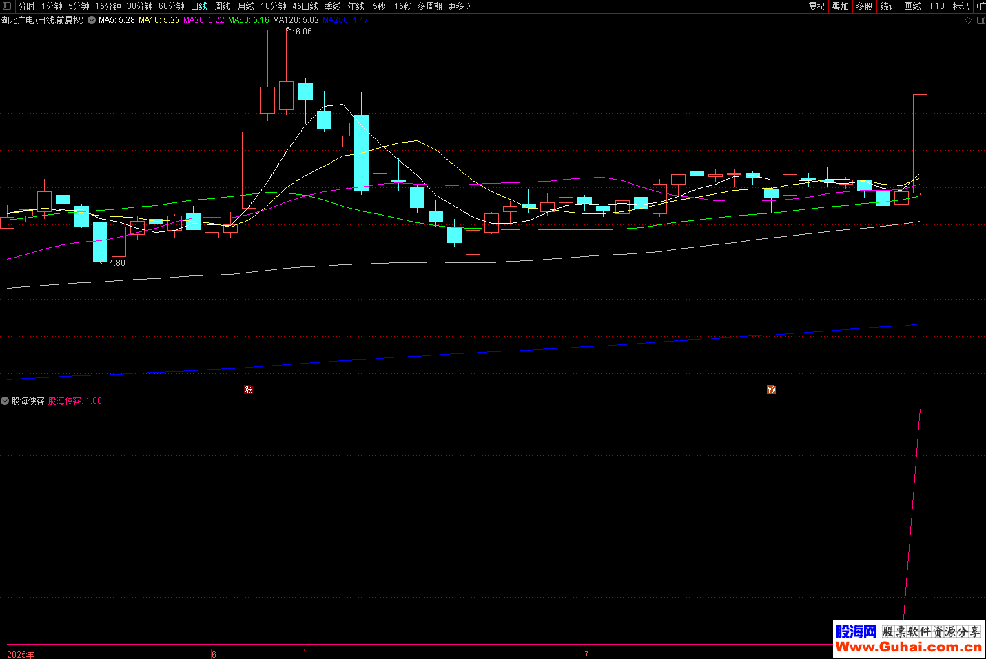Click the MA120: 5.02 label
Image resolution: width=986 pixels, height=659 pixels.
(296, 20)
